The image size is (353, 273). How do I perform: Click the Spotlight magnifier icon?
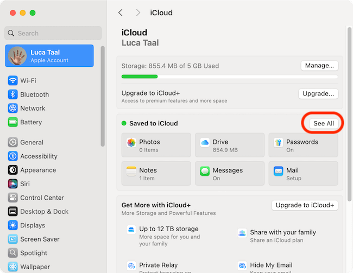tap(12, 253)
